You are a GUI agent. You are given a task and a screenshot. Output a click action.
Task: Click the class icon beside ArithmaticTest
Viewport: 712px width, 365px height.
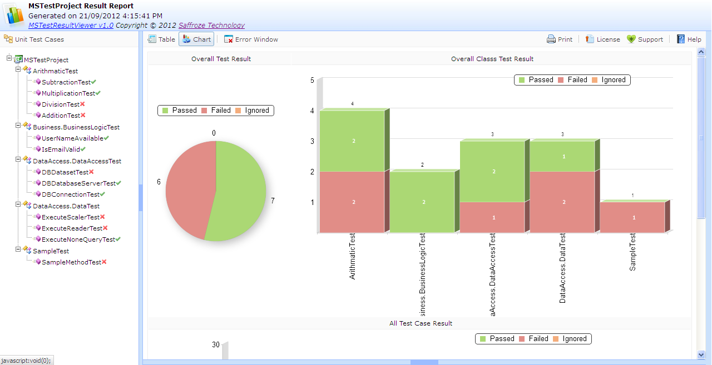(x=27, y=71)
